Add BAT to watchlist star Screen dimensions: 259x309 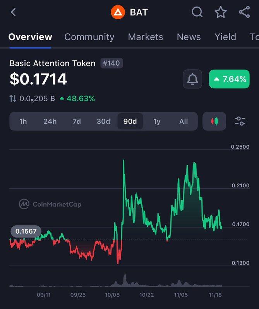(x=221, y=12)
